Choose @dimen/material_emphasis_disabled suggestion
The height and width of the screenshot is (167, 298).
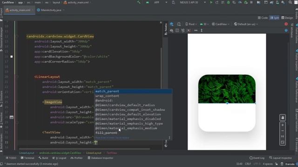point(133,119)
